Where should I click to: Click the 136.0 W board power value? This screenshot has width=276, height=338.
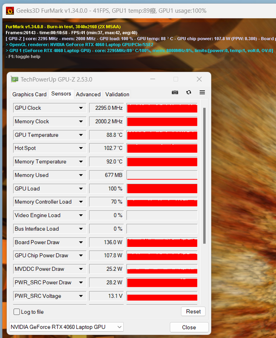pos(107,242)
